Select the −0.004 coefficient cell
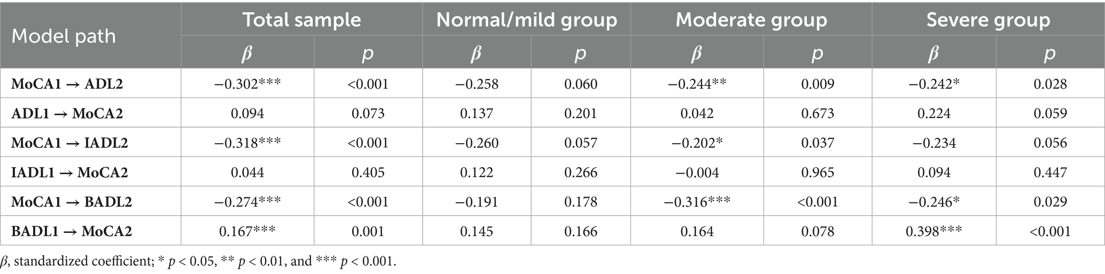Screen dimensions: 1105x274 [x=697, y=173]
